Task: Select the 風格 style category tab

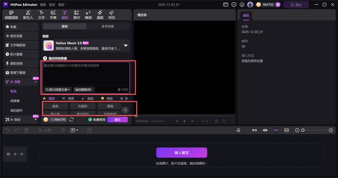Action: click(x=49, y=98)
